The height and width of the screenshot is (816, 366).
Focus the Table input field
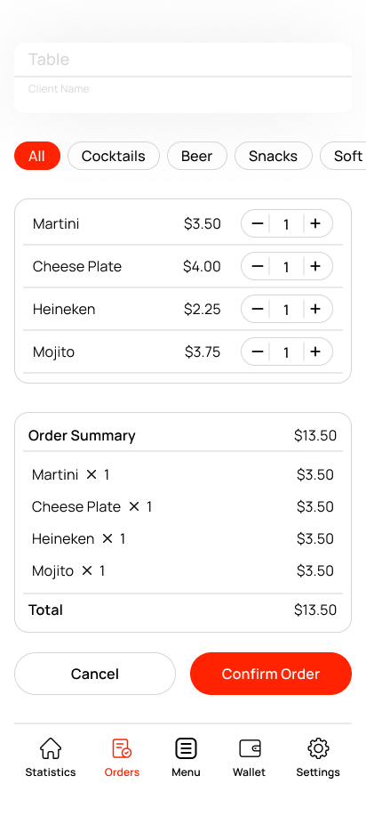pyautogui.click(x=183, y=60)
